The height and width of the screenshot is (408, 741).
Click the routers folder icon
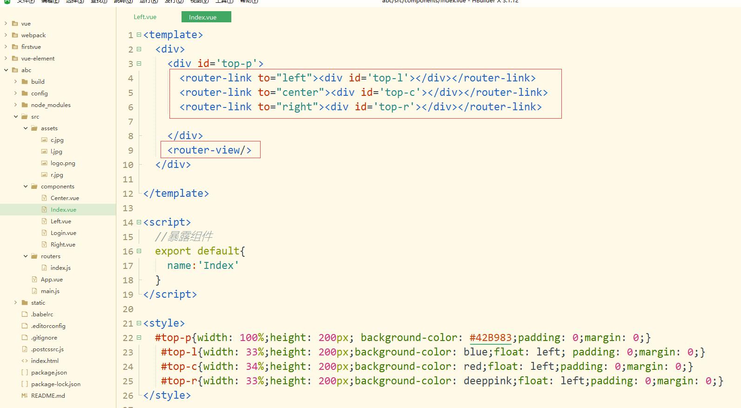[x=34, y=256]
